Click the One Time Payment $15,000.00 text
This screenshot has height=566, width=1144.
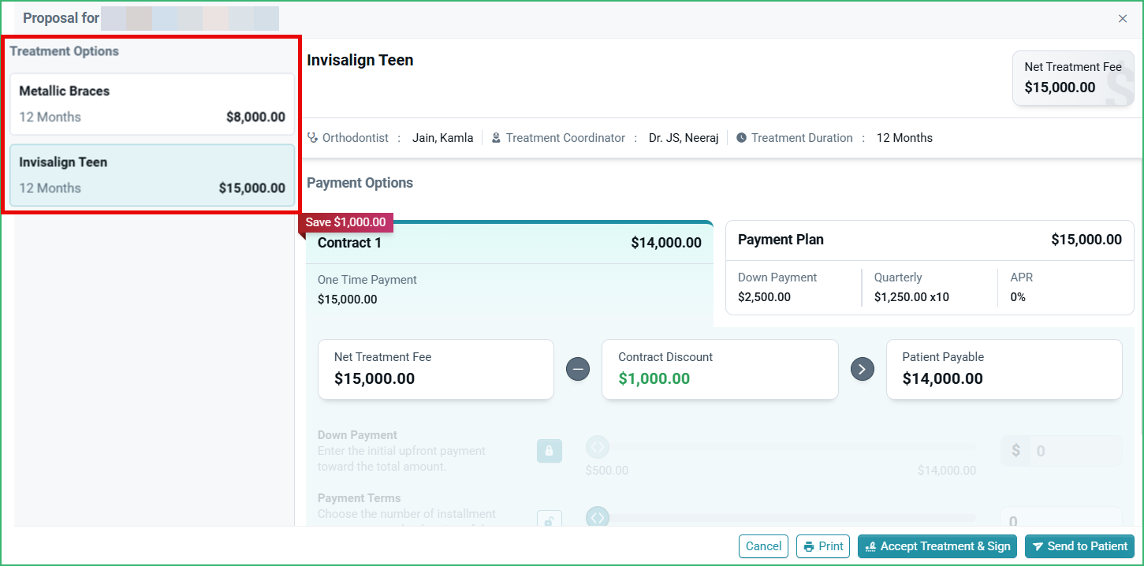(x=348, y=300)
